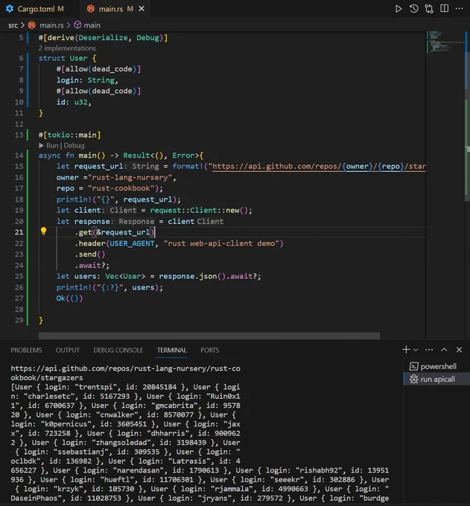Screen dimensions: 470x506
Task: Select the powershell terminal entry
Action: [436, 366]
